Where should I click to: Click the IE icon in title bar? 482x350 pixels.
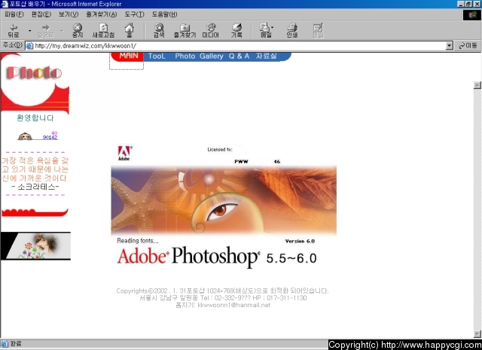[x=5, y=4]
